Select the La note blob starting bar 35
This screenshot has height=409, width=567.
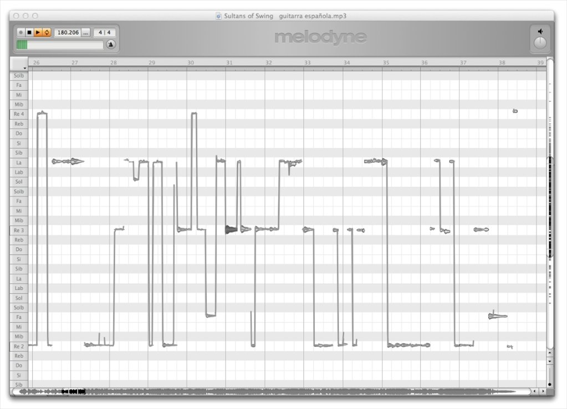[376, 161]
